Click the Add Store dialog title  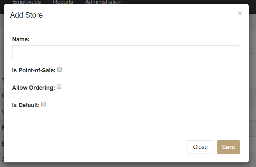26,15
